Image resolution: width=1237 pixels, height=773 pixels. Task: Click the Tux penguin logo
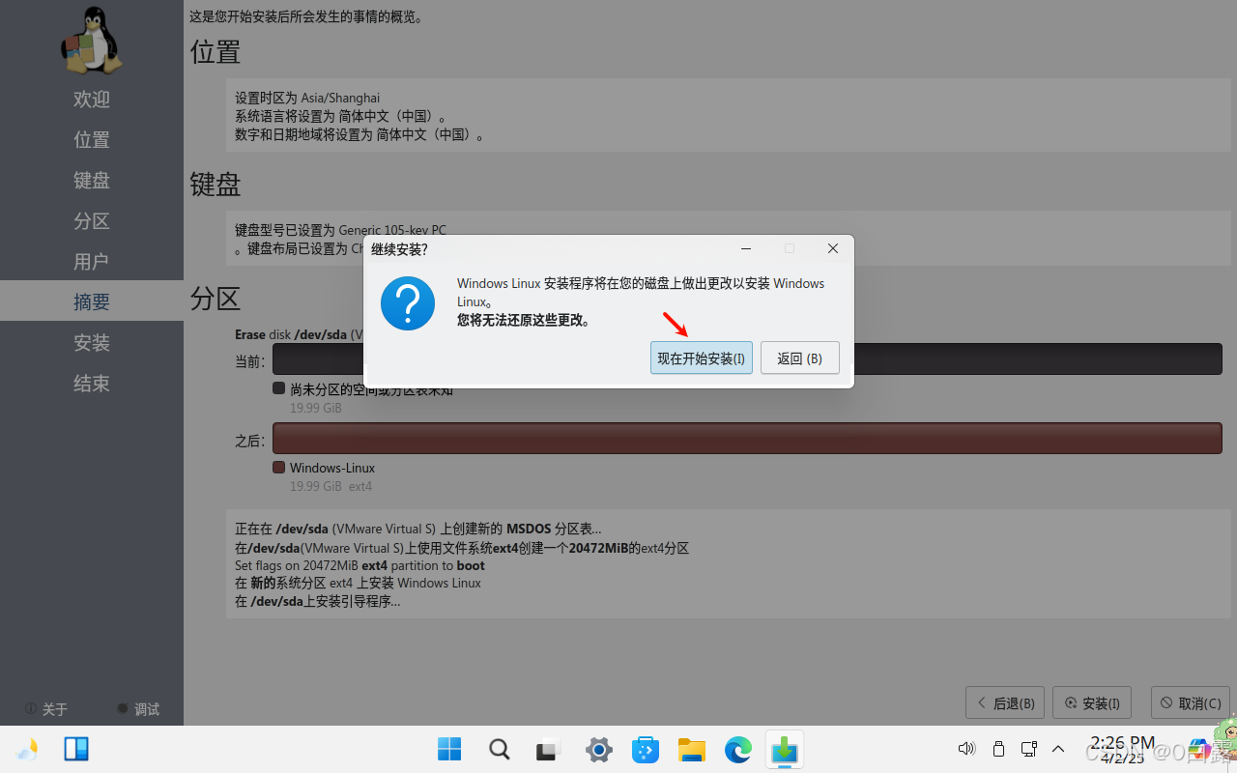pos(92,41)
